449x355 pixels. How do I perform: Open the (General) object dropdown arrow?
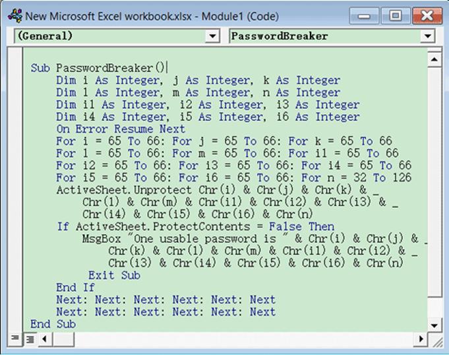point(212,36)
